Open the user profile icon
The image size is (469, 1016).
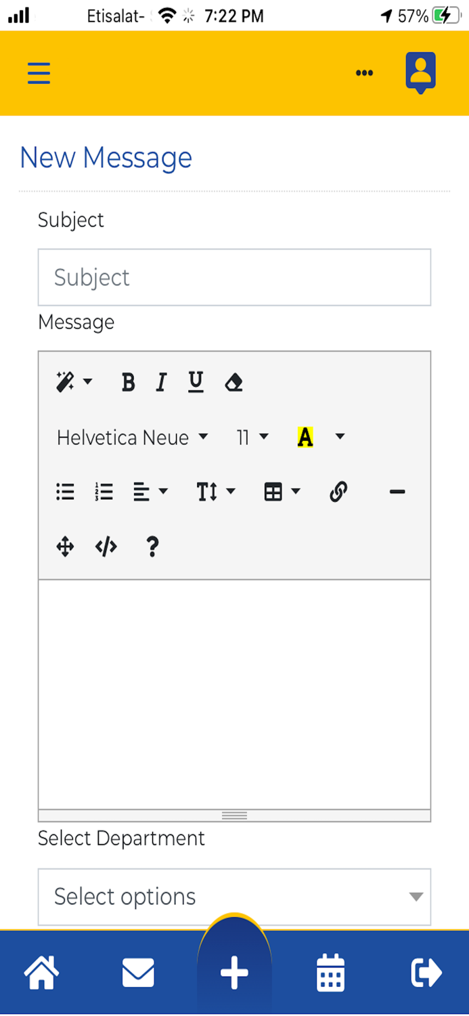pos(420,71)
